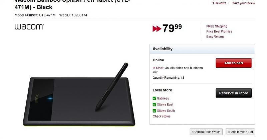
Task: Click the Bamboo tablet product image
Action: [79, 94]
